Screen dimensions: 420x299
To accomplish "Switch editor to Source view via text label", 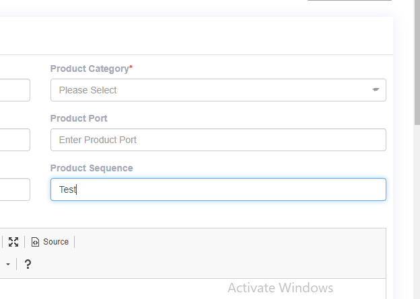I will coord(56,242).
